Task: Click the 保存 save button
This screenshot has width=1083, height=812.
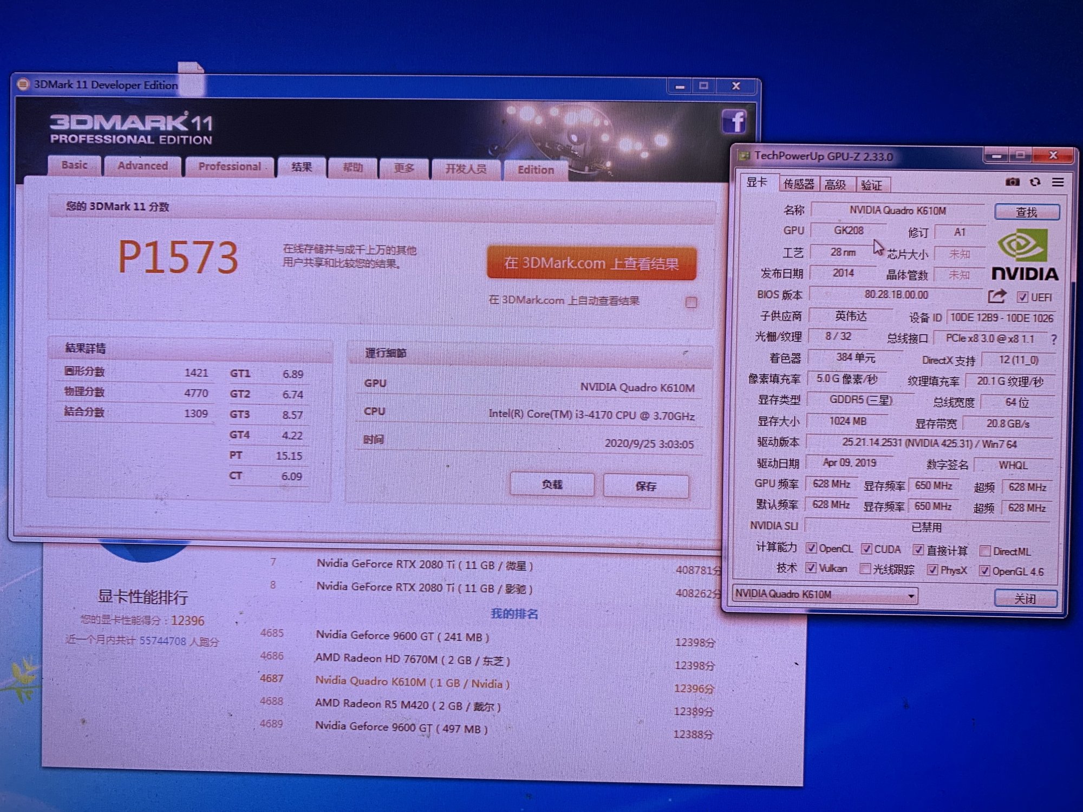Action: coord(645,486)
